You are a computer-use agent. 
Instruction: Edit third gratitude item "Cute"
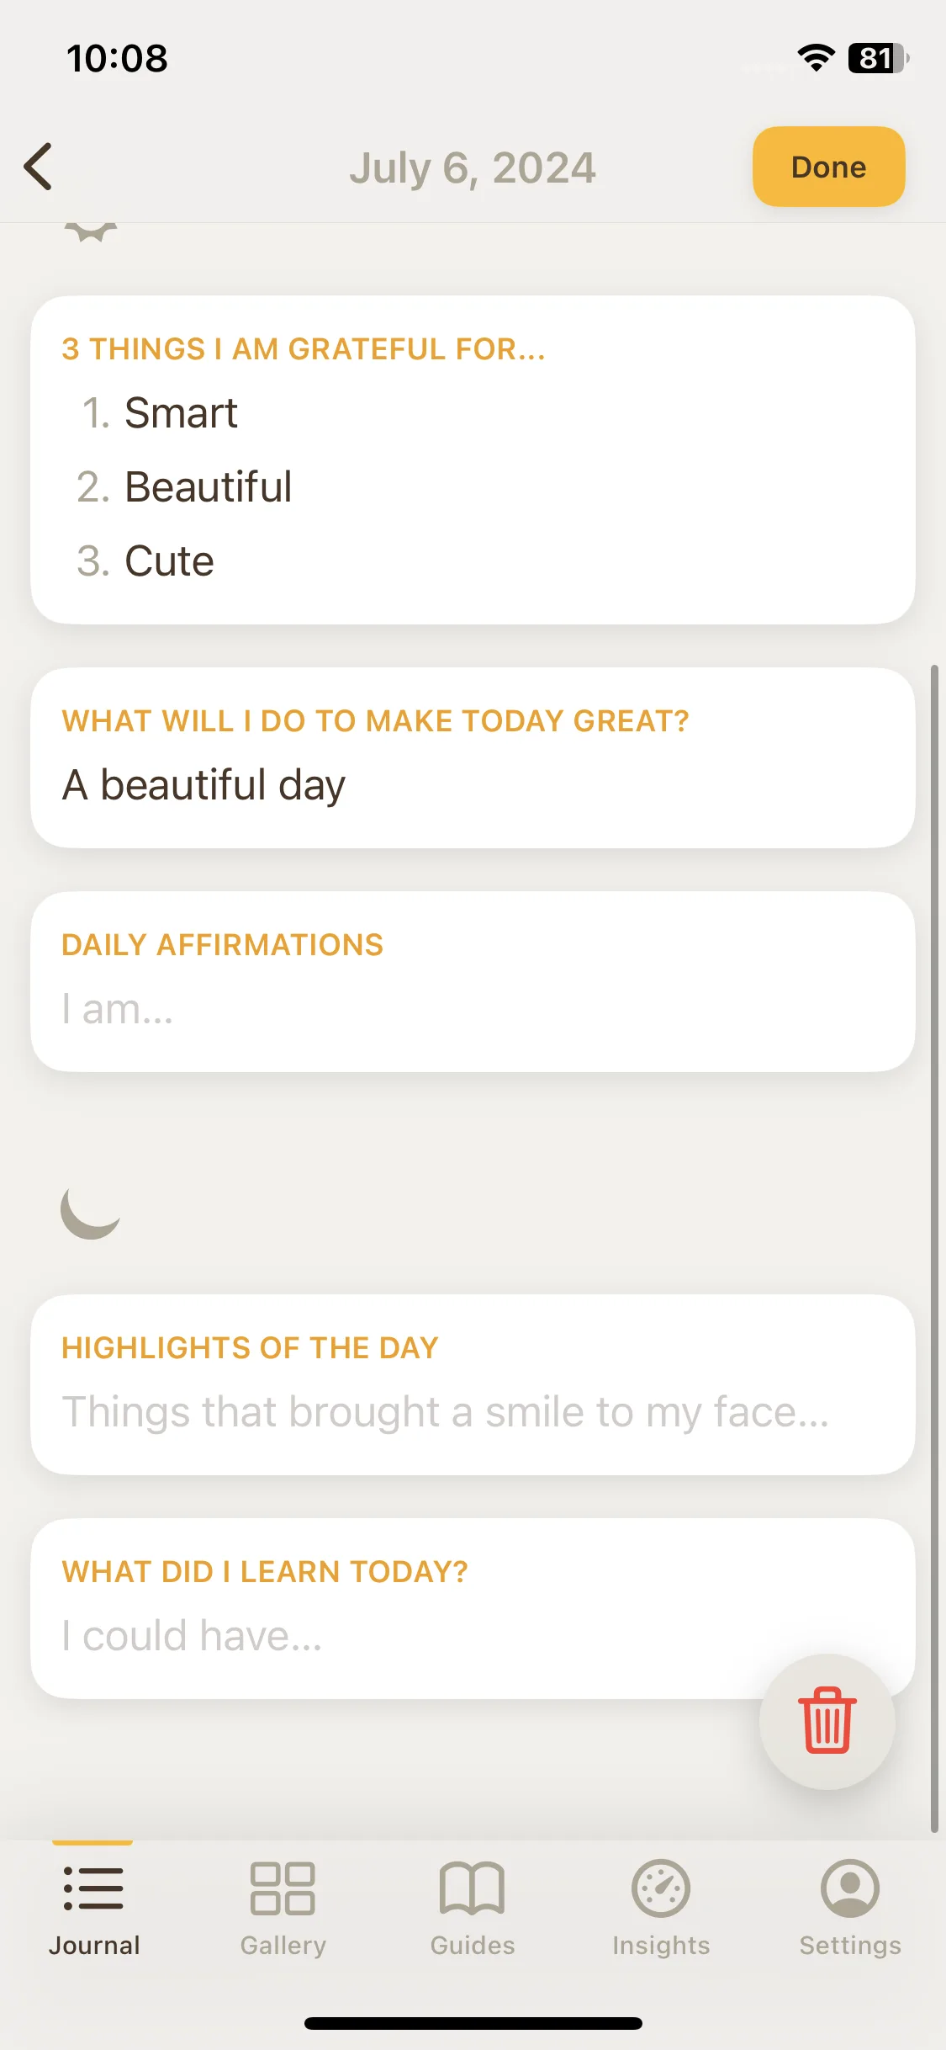click(x=169, y=560)
